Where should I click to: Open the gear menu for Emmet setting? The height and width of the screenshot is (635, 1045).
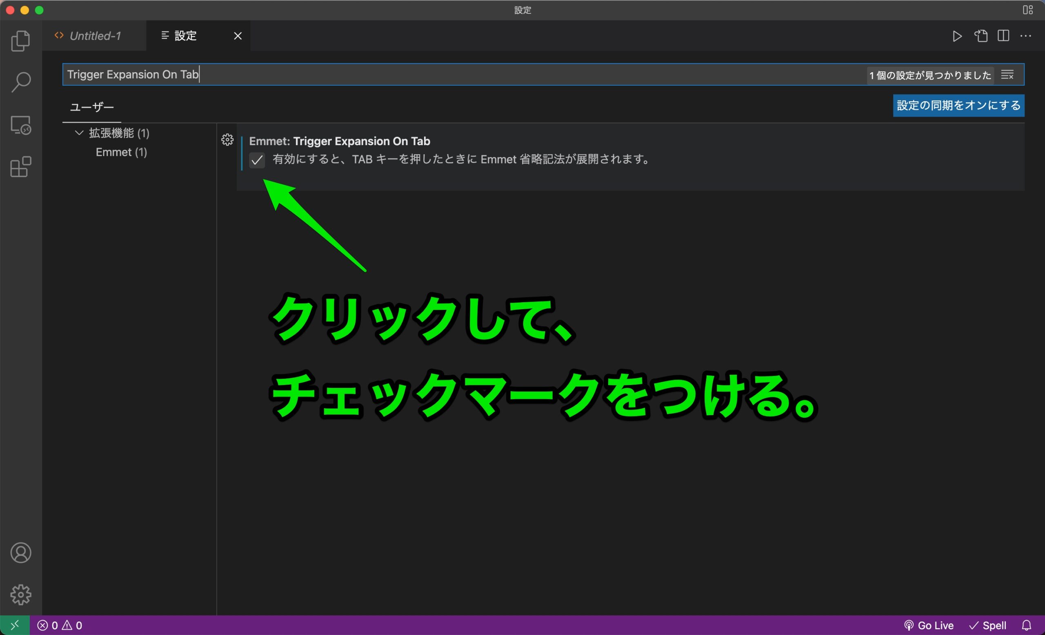click(x=227, y=140)
